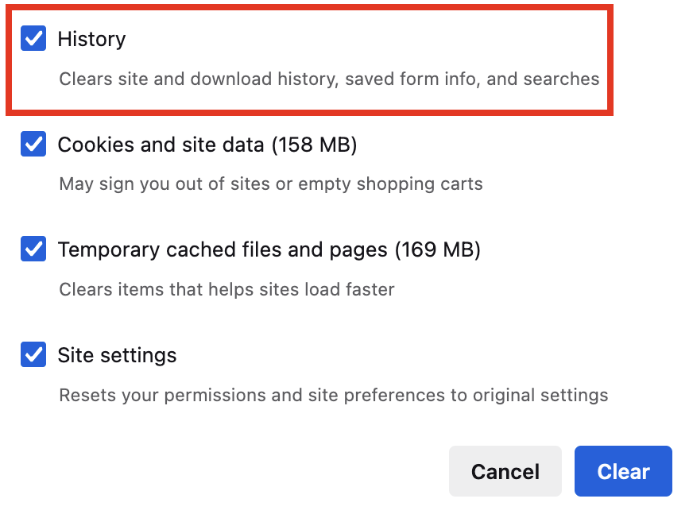
Task: Click the 'Cookies and site data' label
Action: tap(161, 145)
